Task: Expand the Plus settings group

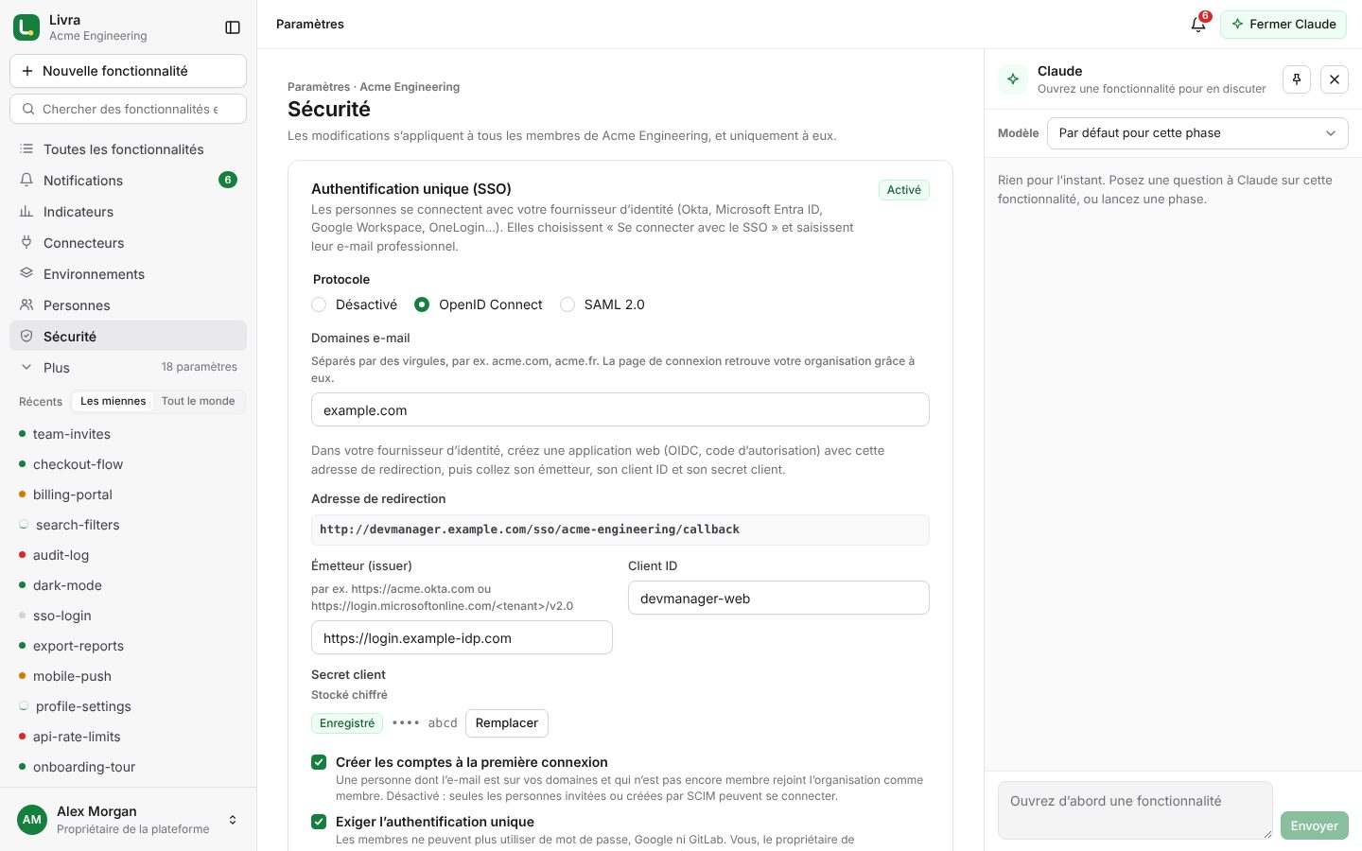Action: (x=128, y=368)
